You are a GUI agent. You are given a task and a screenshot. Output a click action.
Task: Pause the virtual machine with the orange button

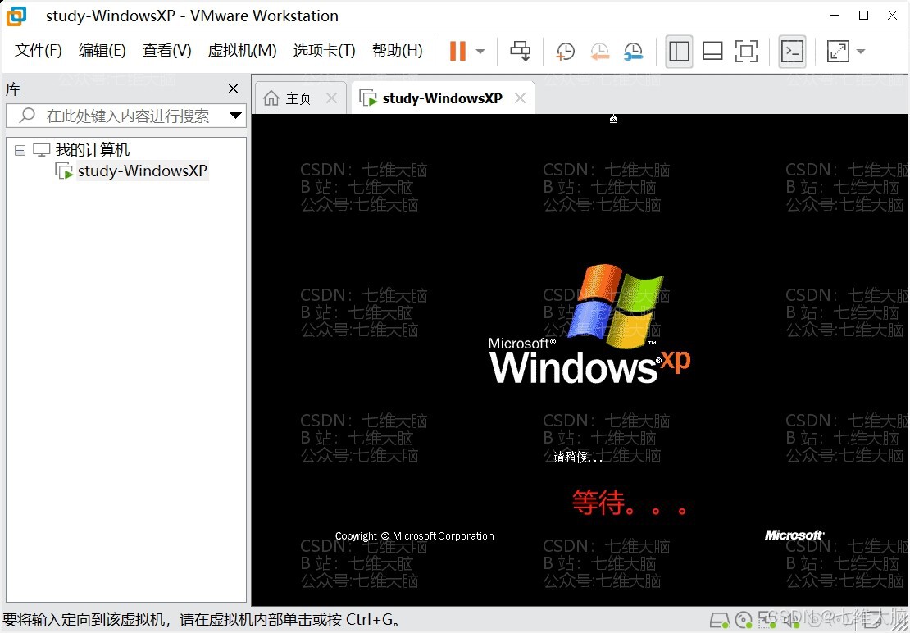coord(457,51)
